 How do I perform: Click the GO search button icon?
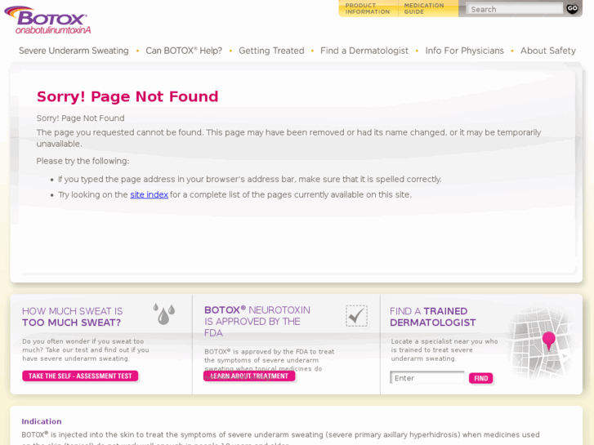coord(572,8)
